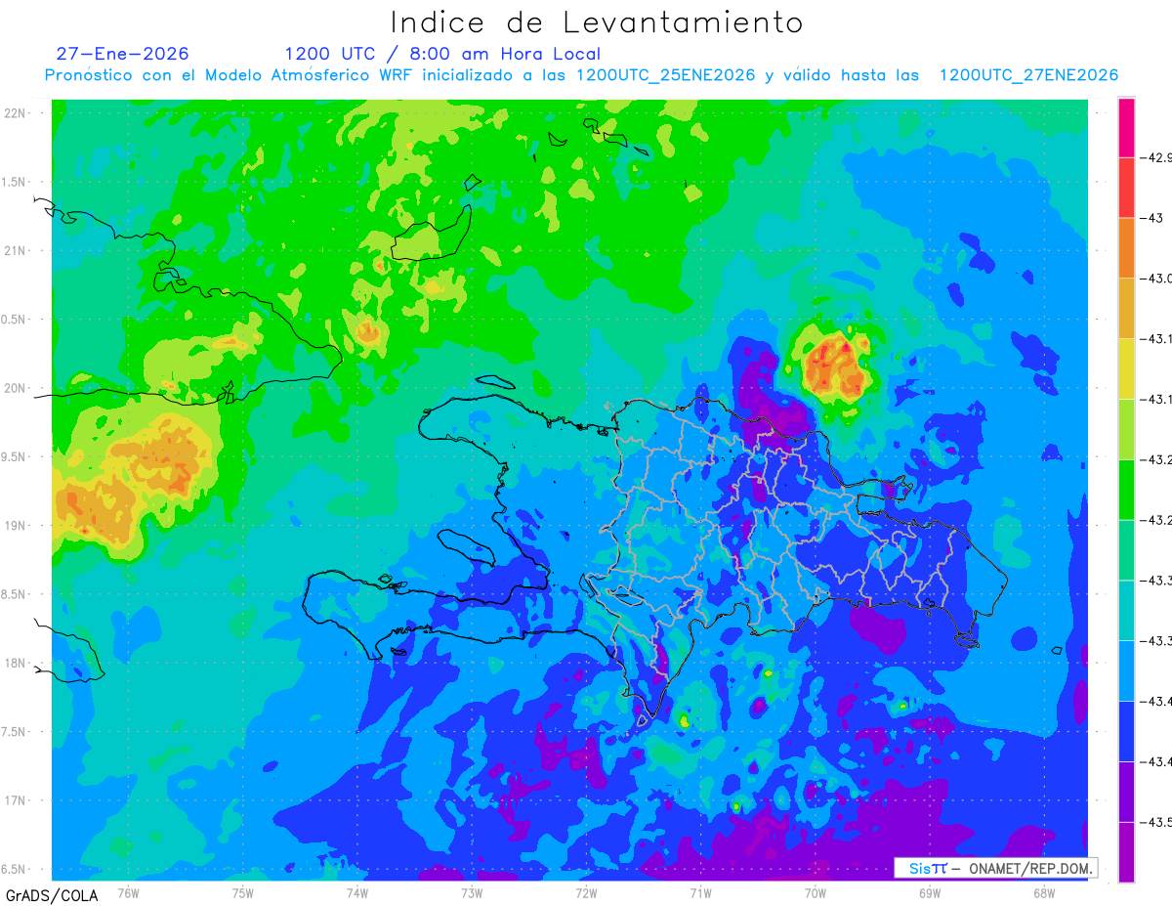Viewport: 1172px width, 906px height.
Task: Click the "21N" latitude label
Action: point(15,251)
